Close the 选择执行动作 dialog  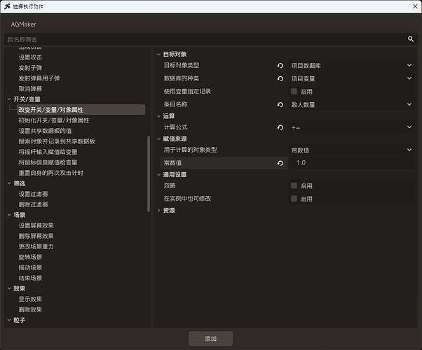(415, 6)
